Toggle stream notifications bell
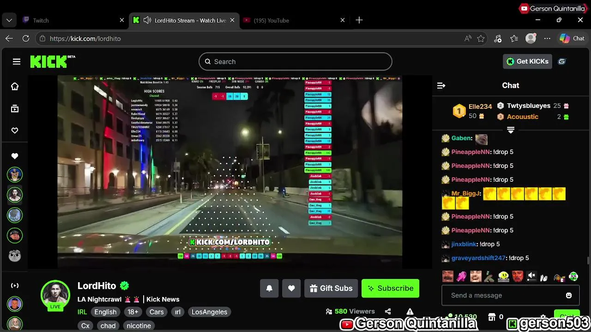The width and height of the screenshot is (591, 332). pos(269,288)
